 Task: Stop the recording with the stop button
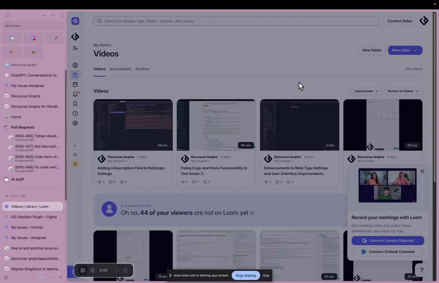tap(83, 270)
